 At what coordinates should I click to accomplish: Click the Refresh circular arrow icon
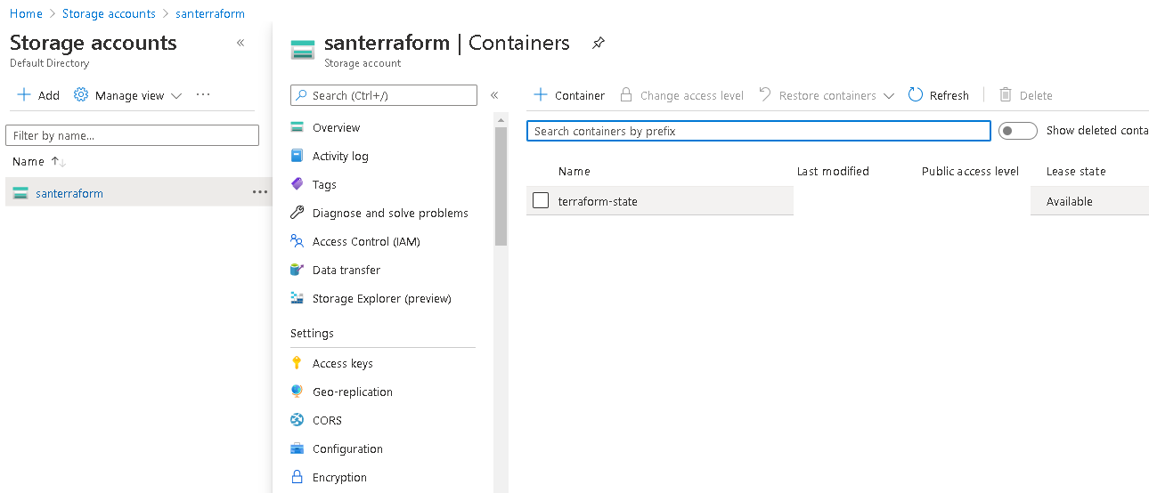click(916, 94)
